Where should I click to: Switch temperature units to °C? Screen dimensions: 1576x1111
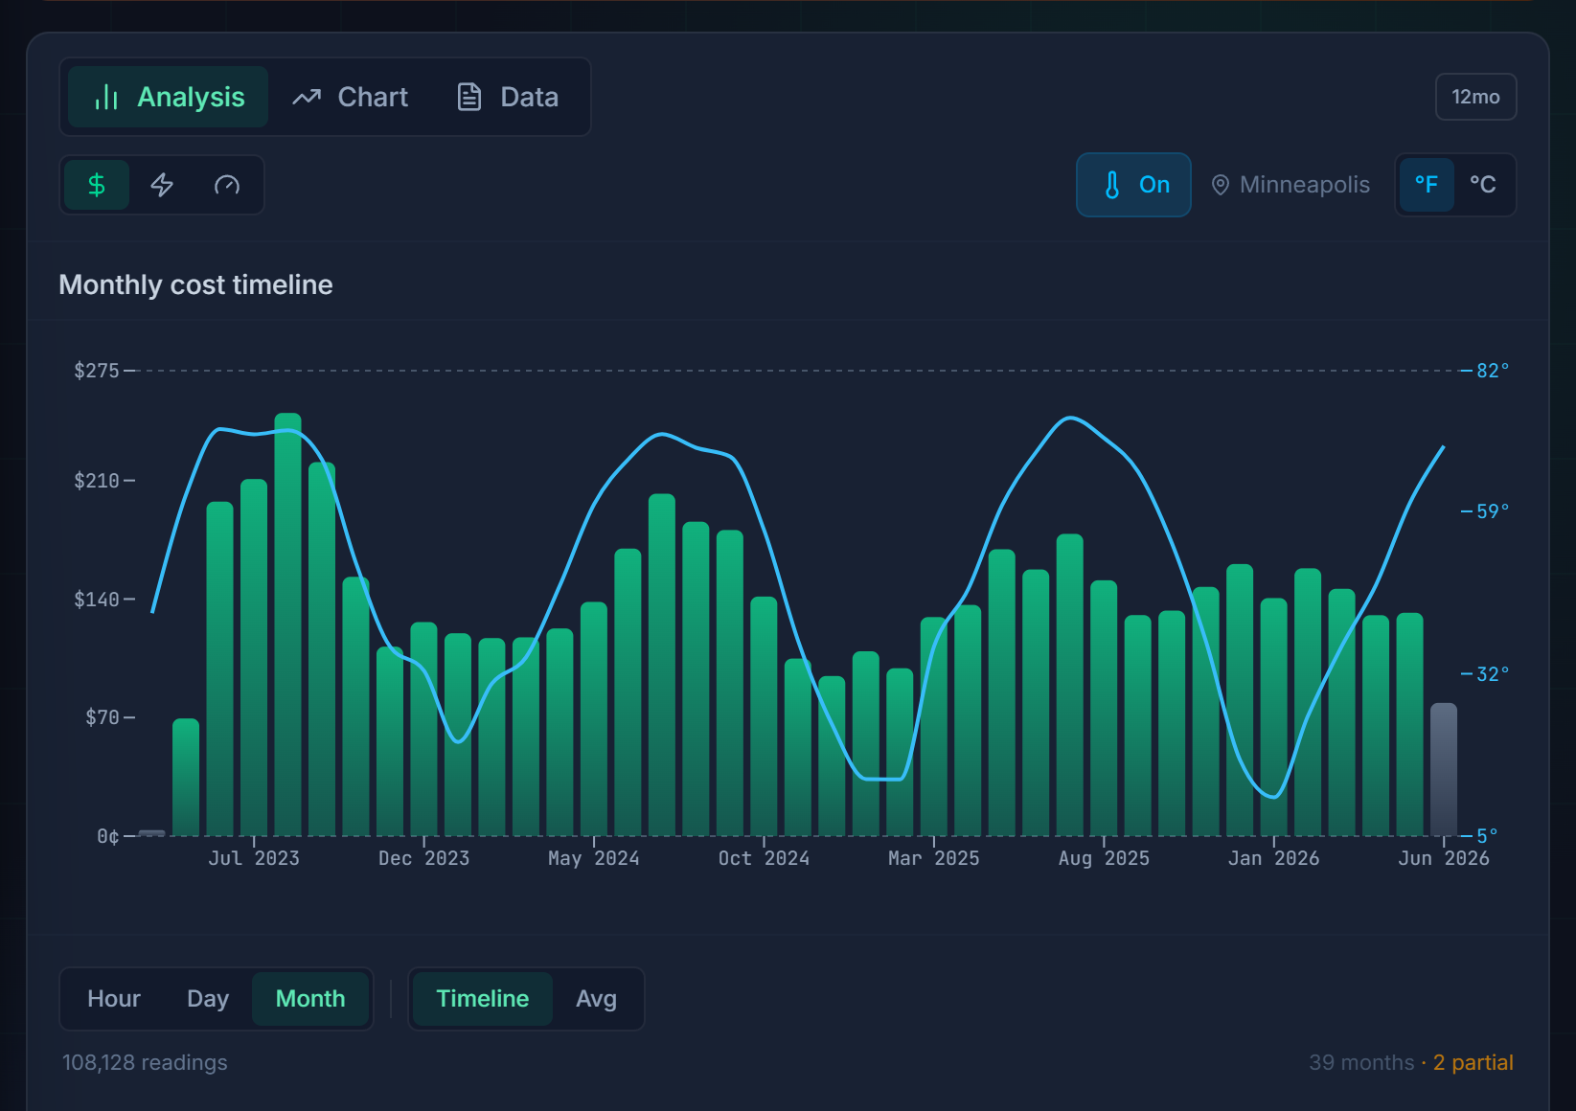pyautogui.click(x=1483, y=185)
